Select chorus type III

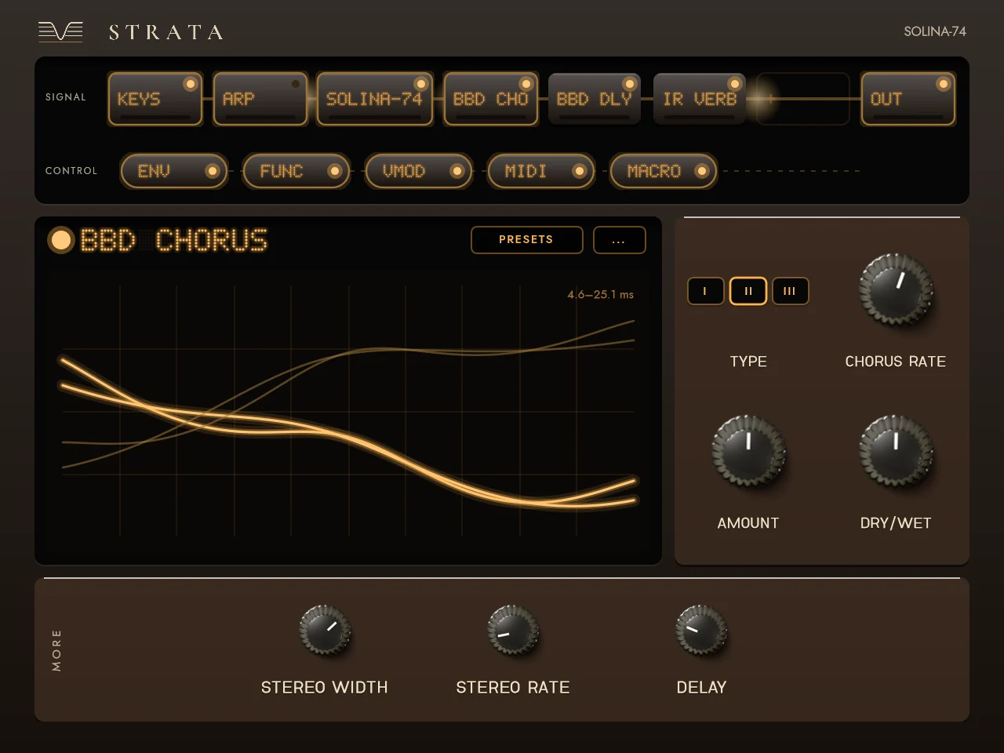(x=790, y=291)
